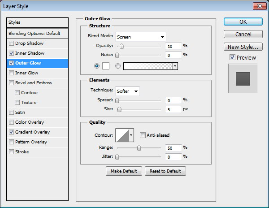Click the gradient preview bar
This screenshot has width=269, height=208.
[148, 66]
